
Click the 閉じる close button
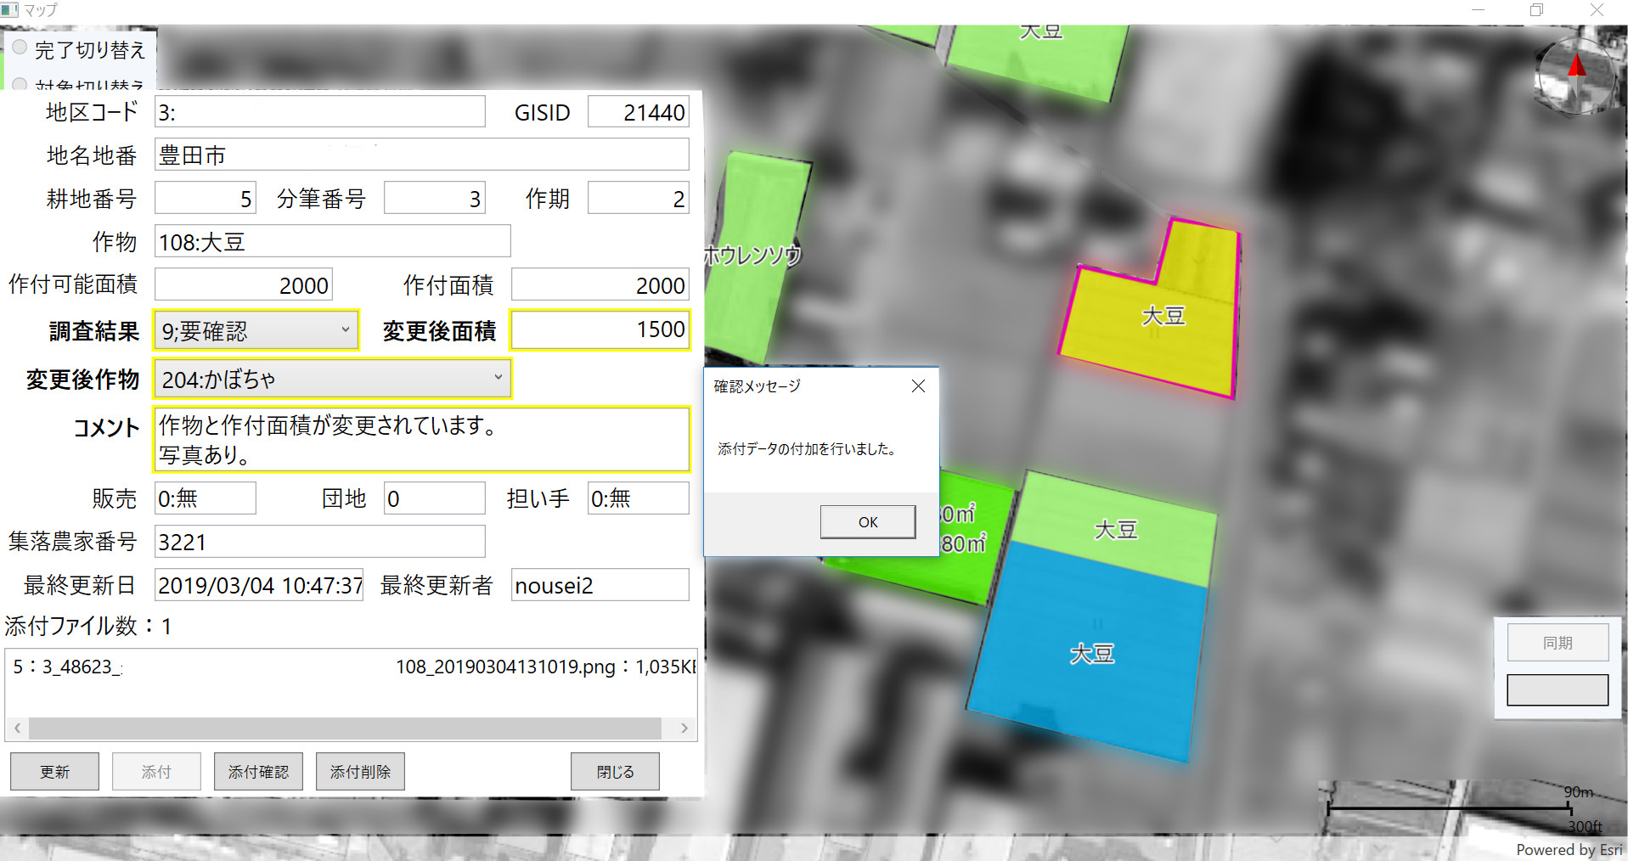click(x=614, y=771)
